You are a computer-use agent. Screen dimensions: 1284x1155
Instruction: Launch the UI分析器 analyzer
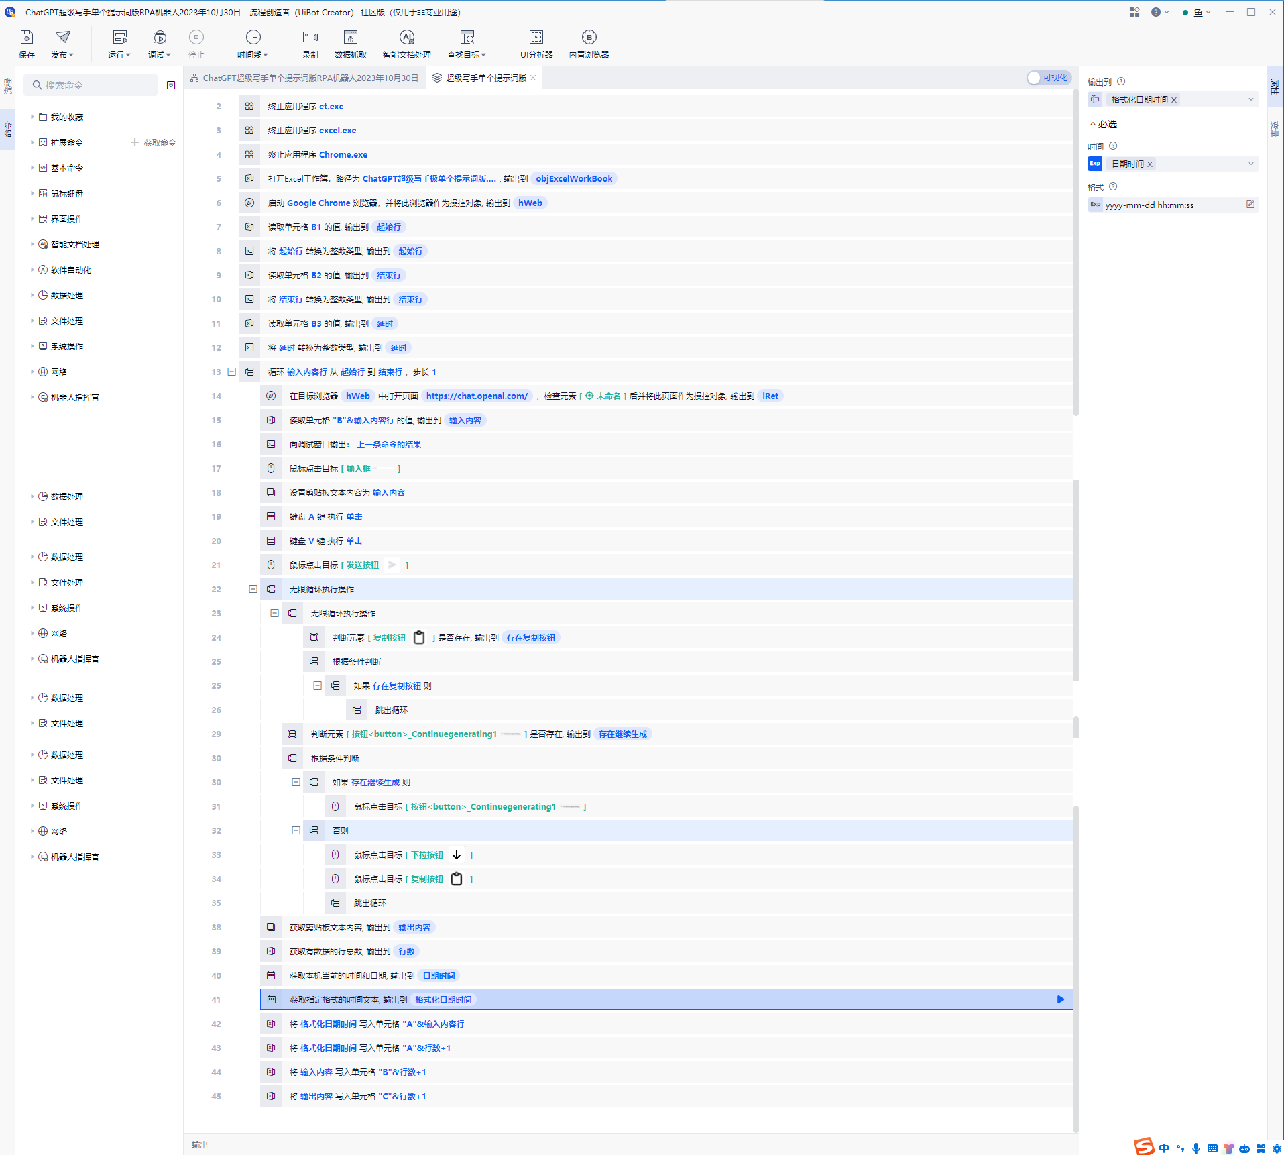536,44
